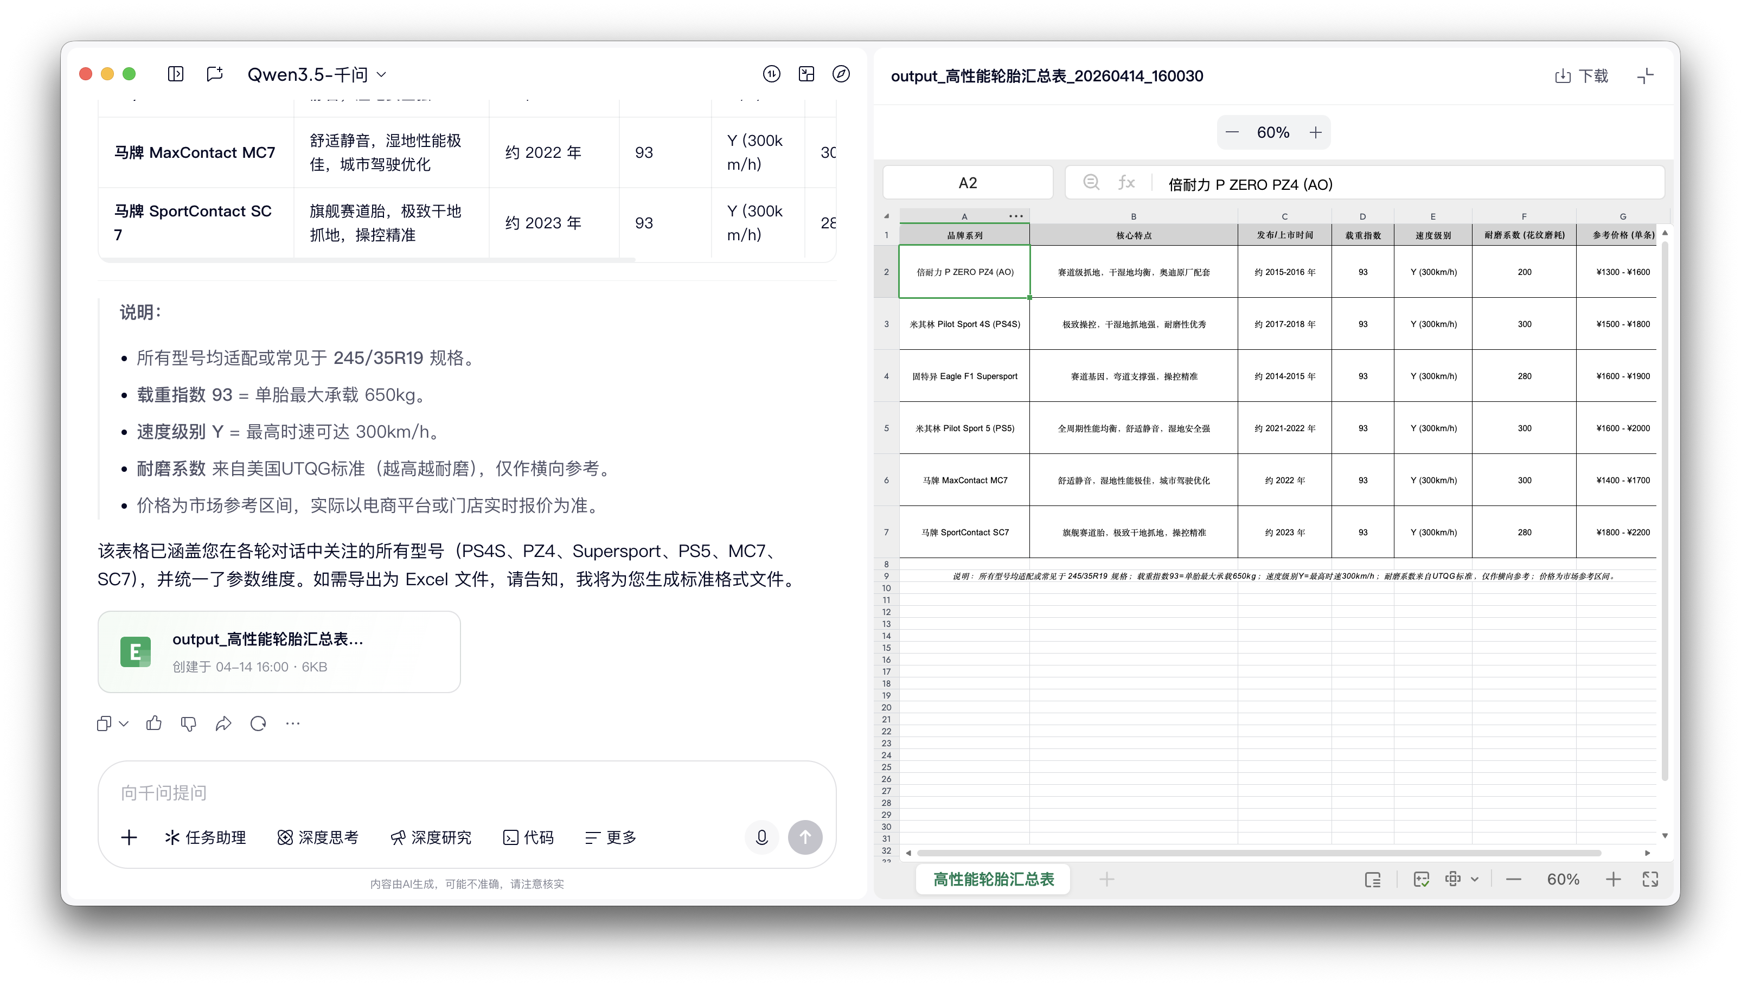Collapse the spreadsheet preview panel
This screenshot has height=986, width=1741.
(x=1645, y=76)
